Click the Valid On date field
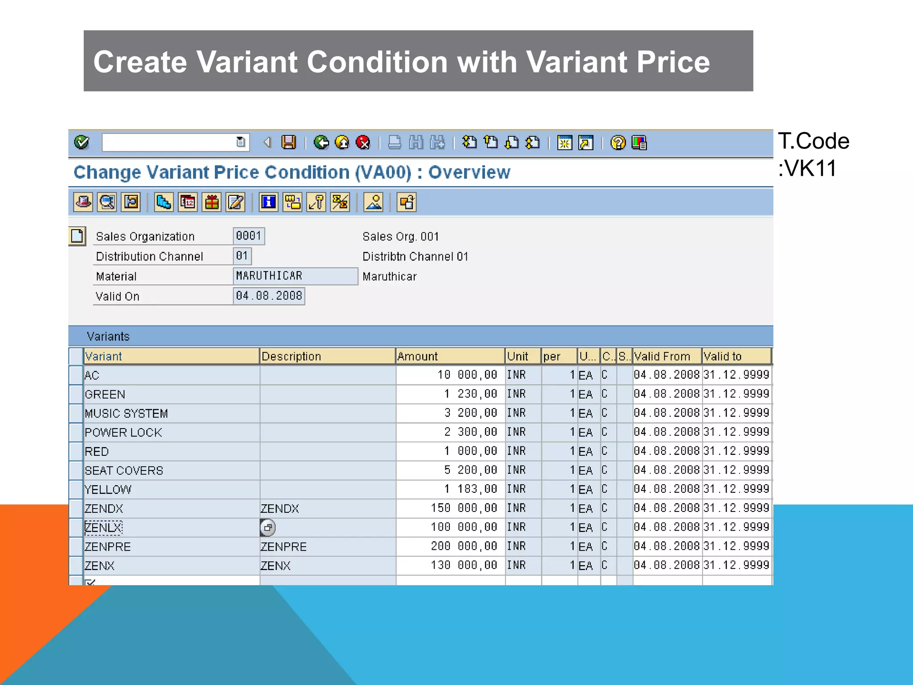This screenshot has height=685, width=913. (269, 296)
